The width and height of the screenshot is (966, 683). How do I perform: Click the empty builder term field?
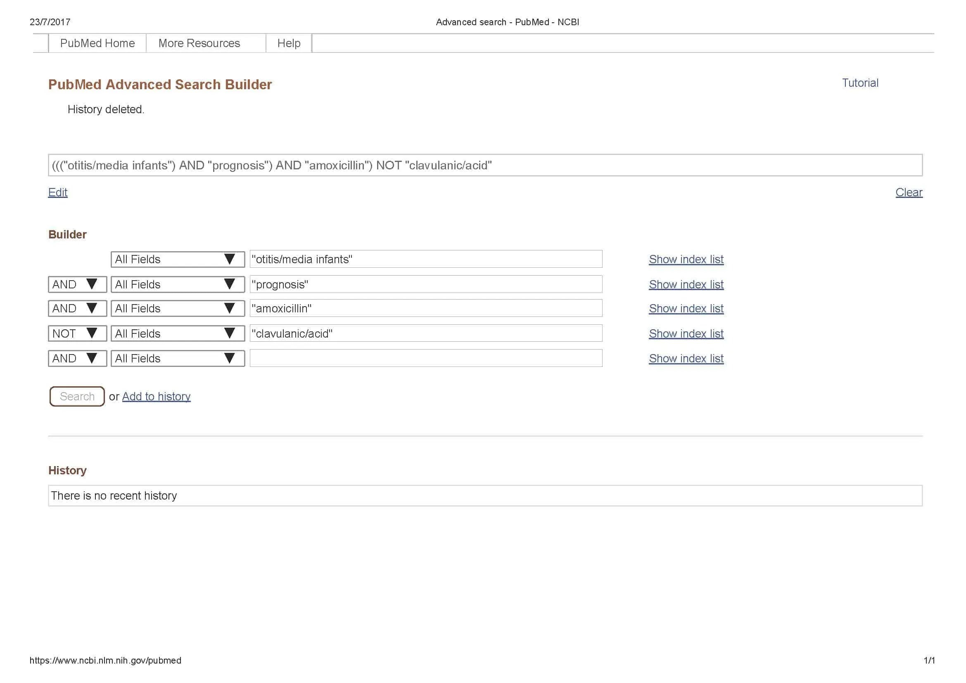(x=425, y=358)
